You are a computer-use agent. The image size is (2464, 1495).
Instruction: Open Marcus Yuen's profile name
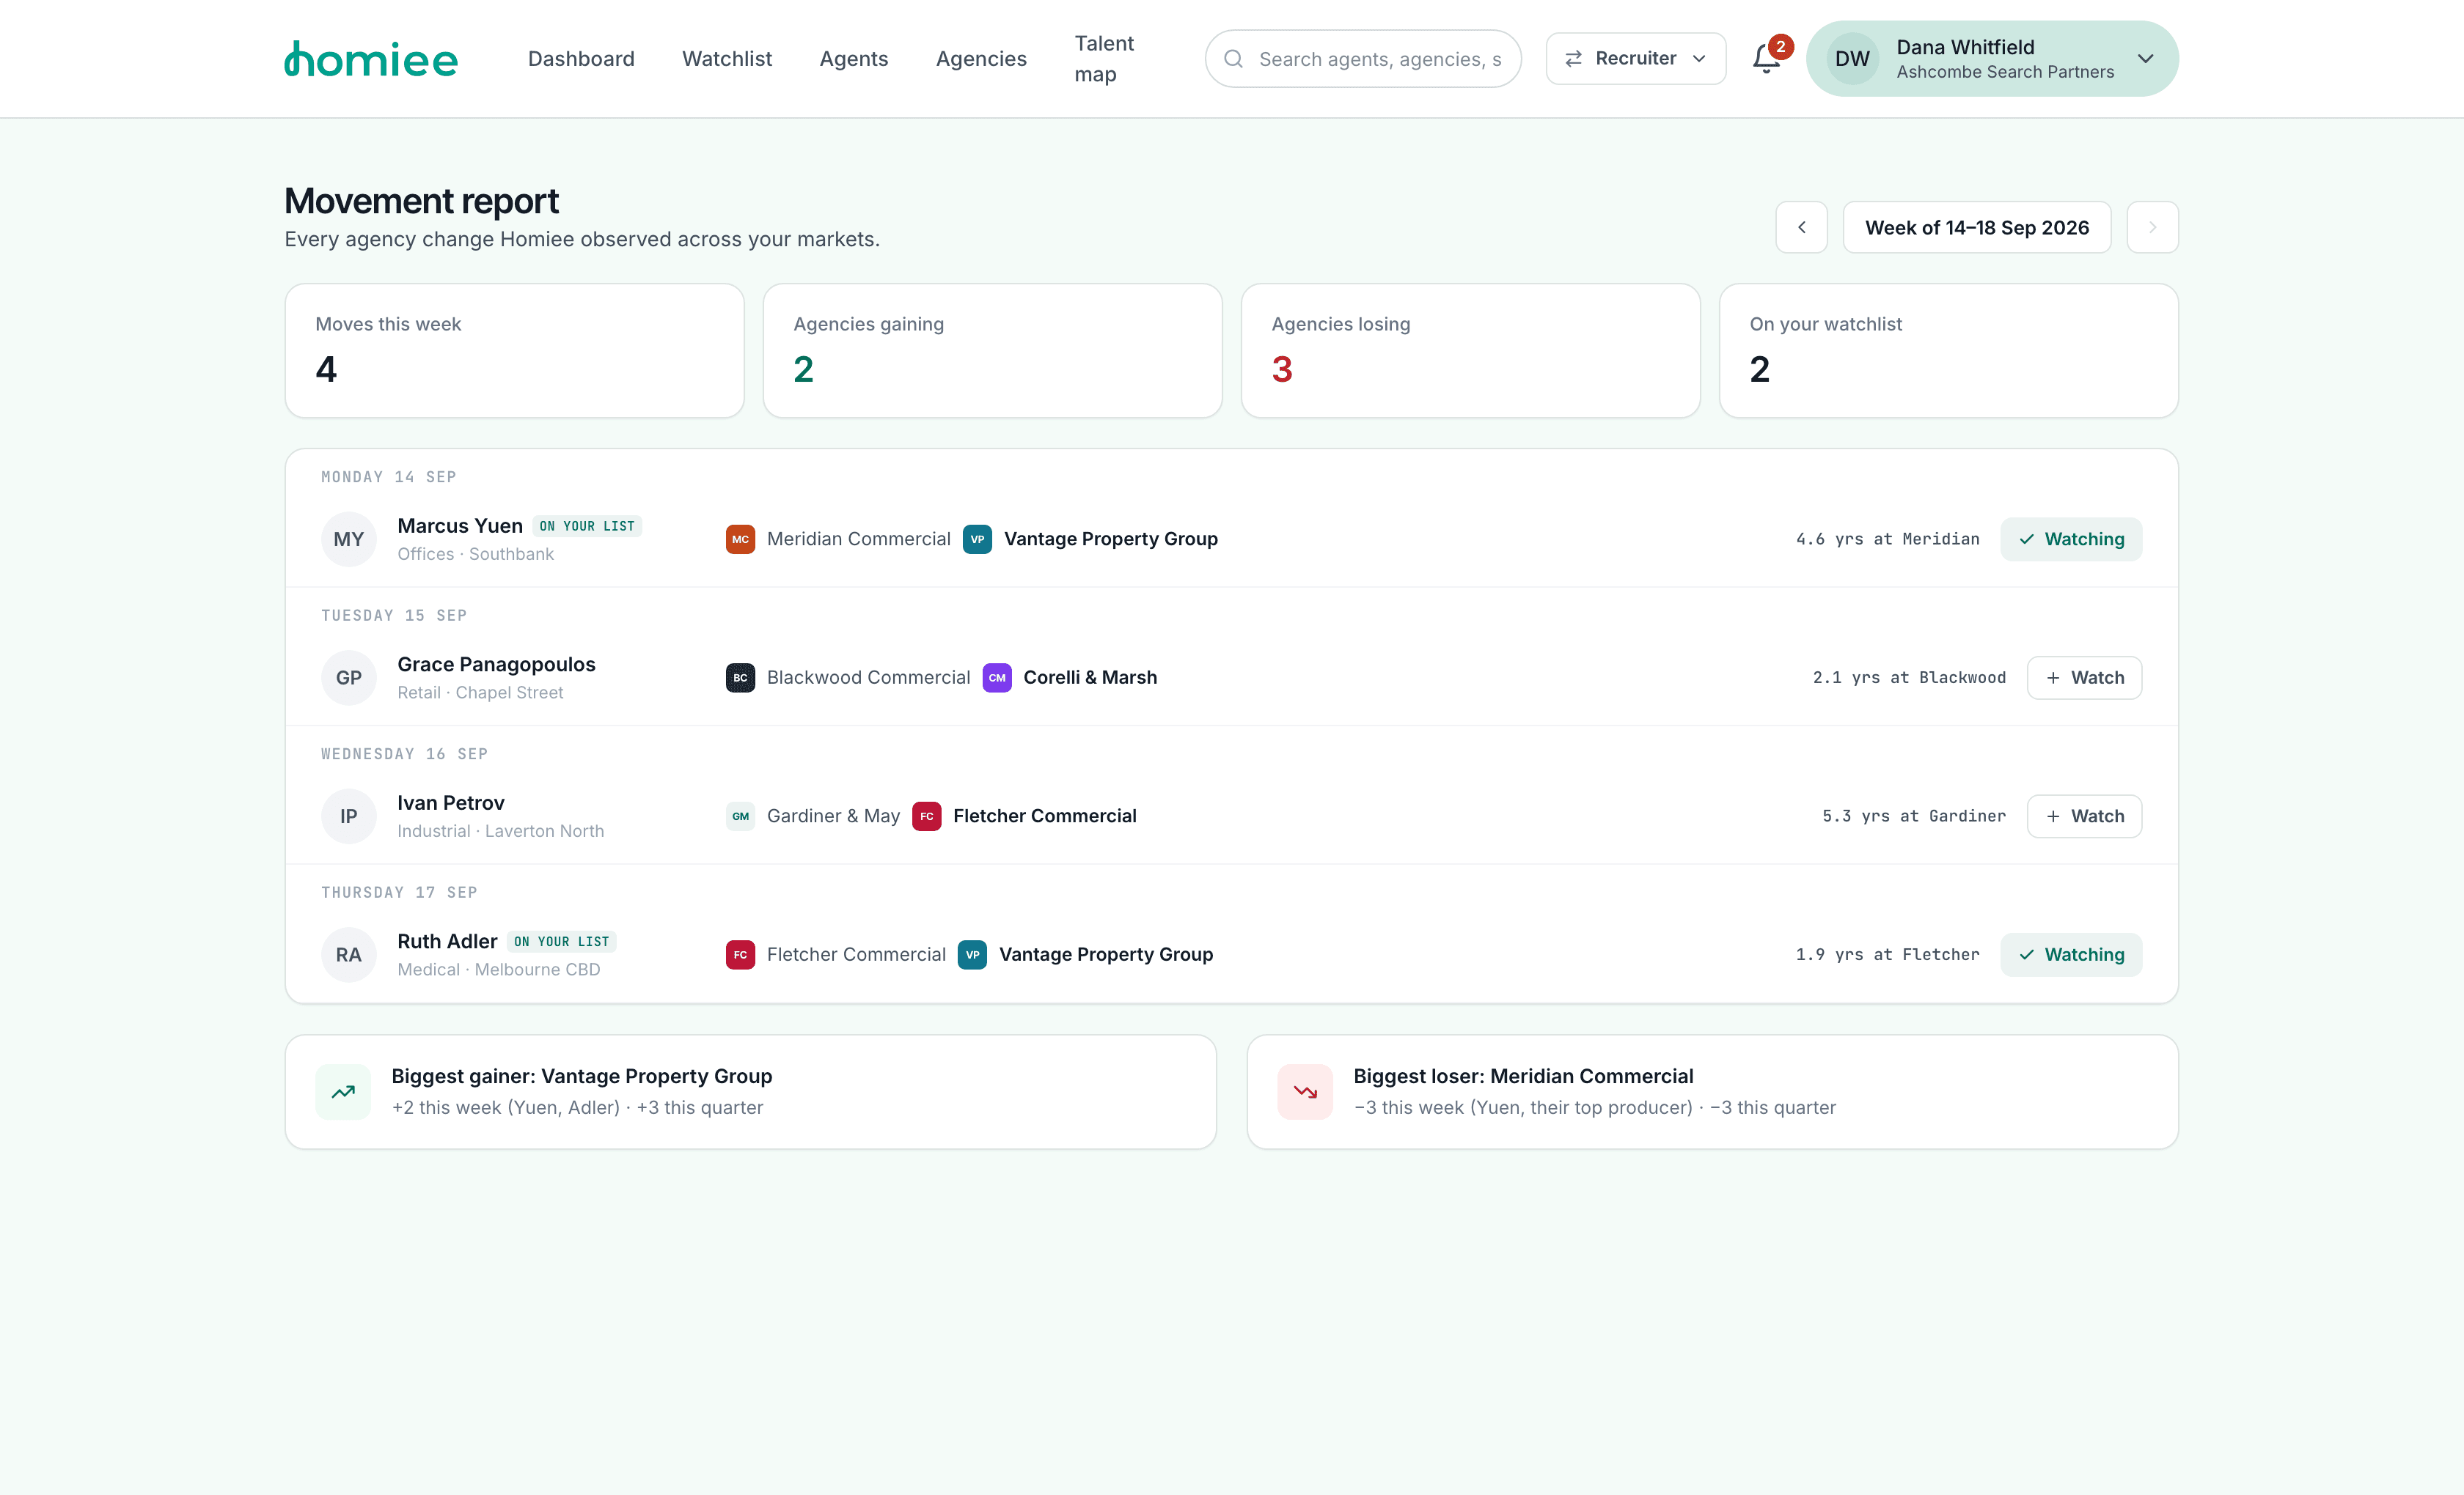(x=460, y=525)
